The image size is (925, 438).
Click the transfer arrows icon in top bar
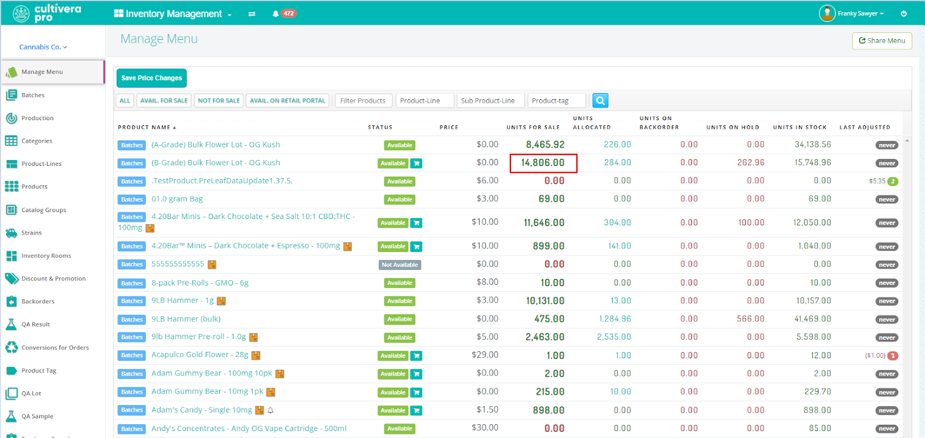tap(252, 14)
